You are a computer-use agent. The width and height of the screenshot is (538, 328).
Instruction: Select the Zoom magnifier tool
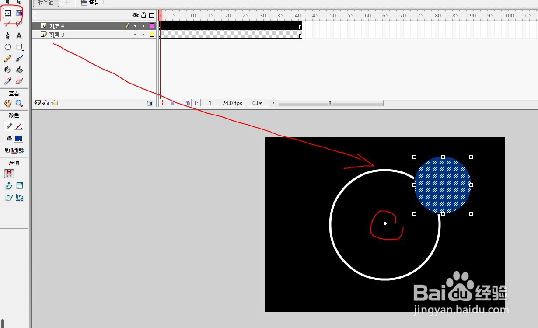pos(19,103)
